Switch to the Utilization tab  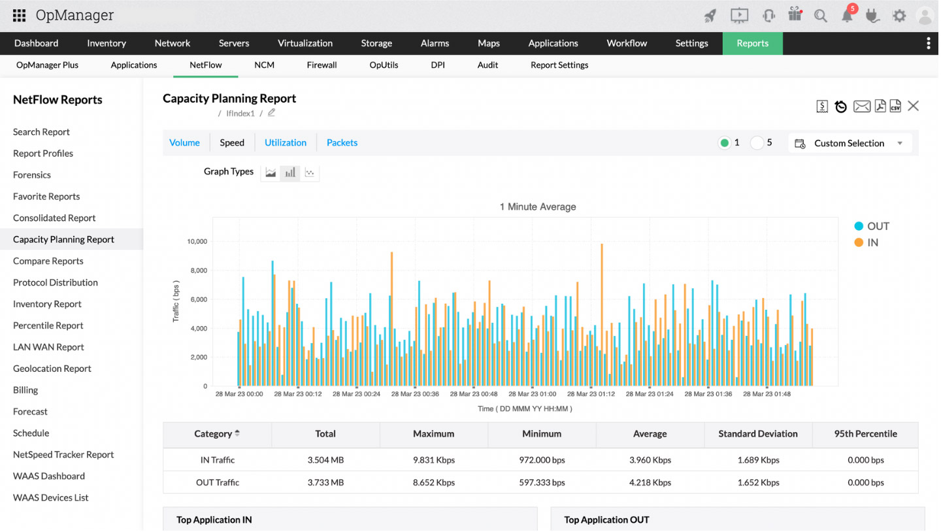[285, 142]
